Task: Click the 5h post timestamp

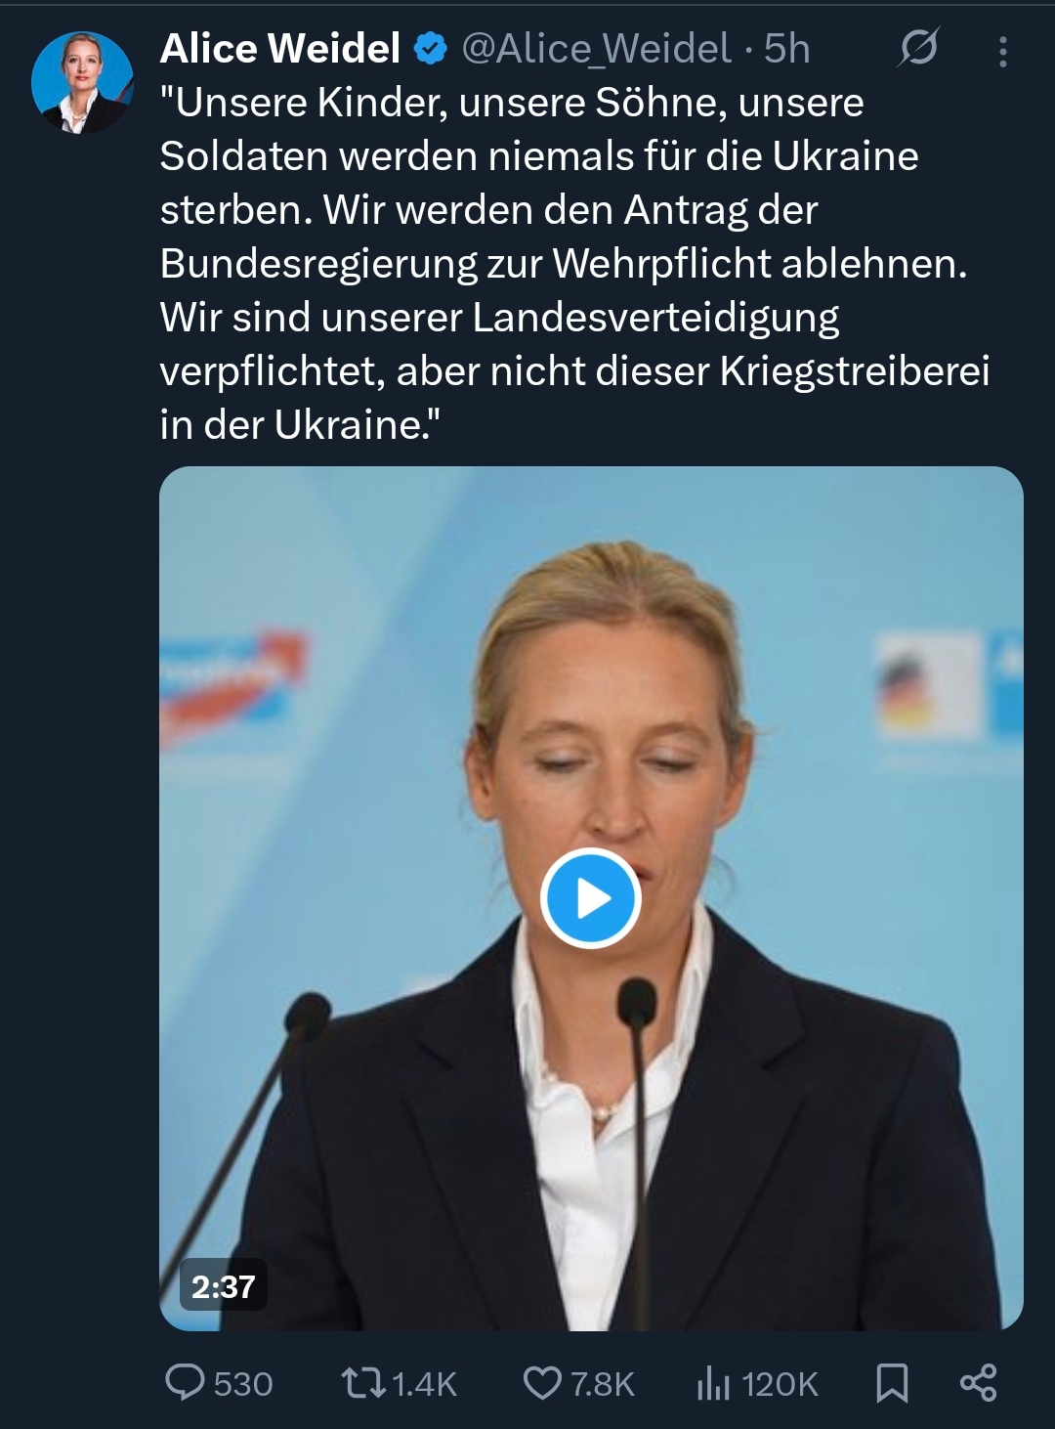Action: click(x=786, y=49)
